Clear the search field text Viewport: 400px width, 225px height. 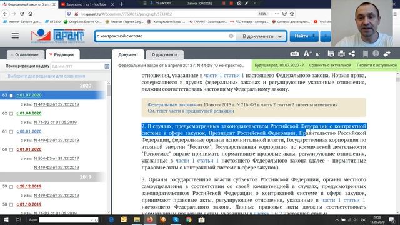(x=231, y=36)
